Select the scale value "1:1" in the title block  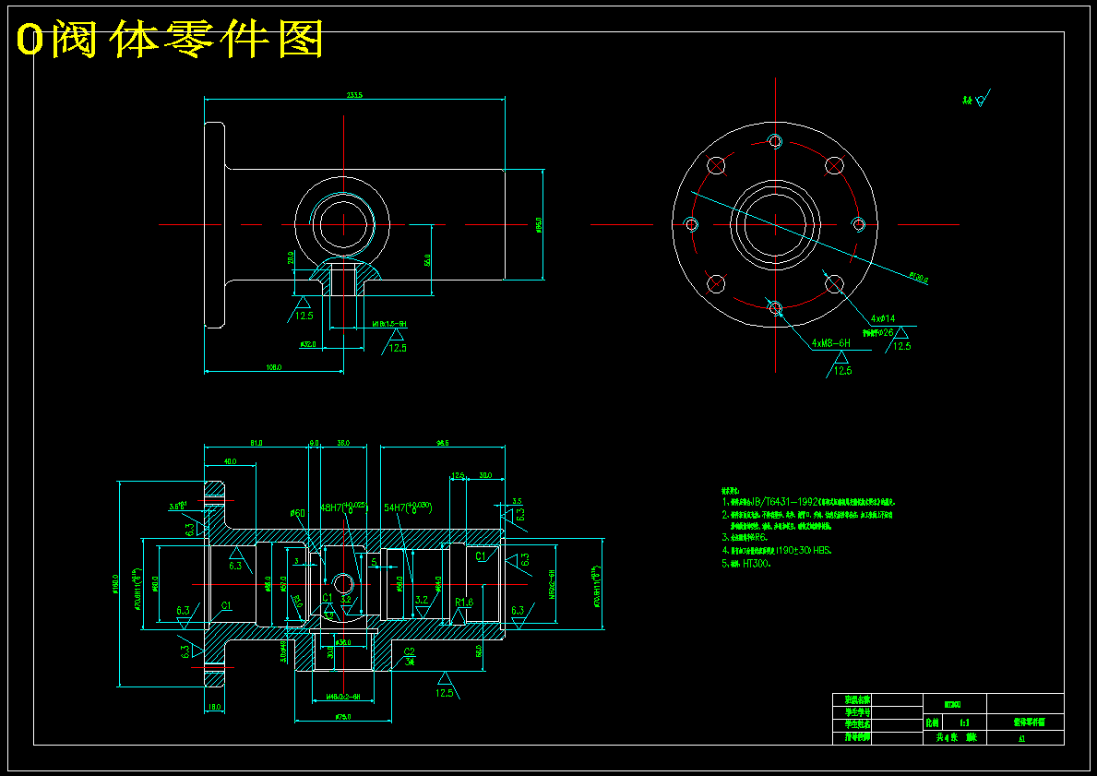[964, 723]
